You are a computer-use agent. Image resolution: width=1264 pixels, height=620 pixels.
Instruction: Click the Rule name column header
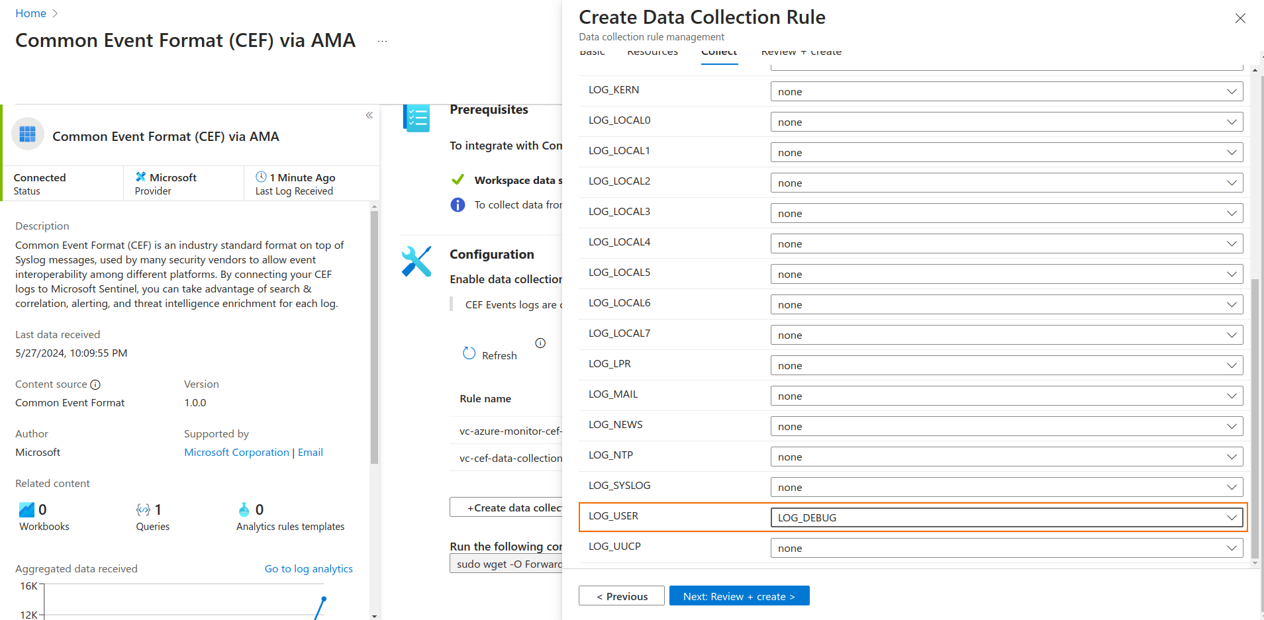[x=485, y=398]
